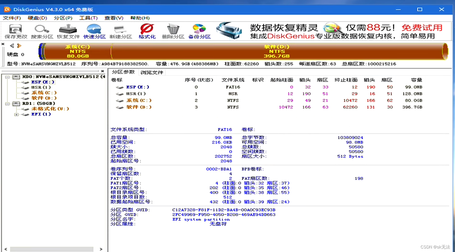Open the 文件(F) menu
455x252 pixels.
coord(12,18)
